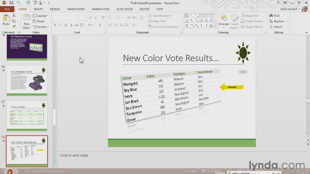310x174 pixels.
Task: Toggle Underline formatting
Action: tap(66, 25)
